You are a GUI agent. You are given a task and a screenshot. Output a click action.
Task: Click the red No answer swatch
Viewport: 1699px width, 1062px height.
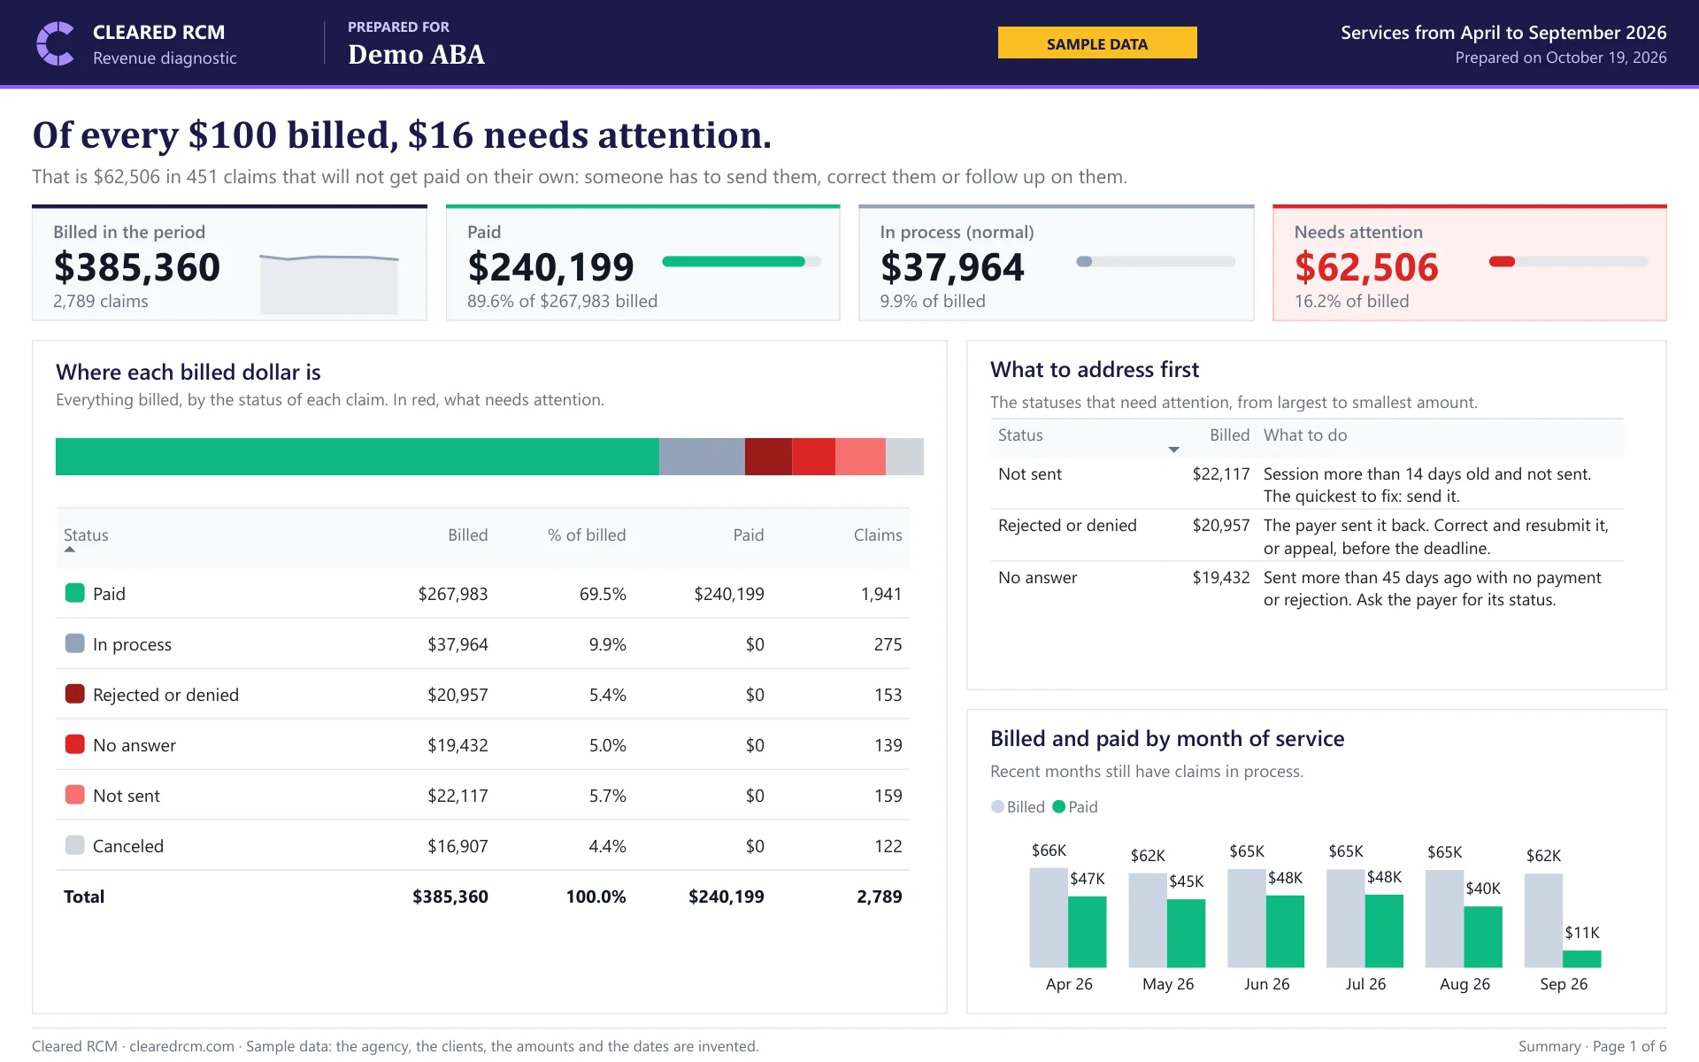(x=75, y=744)
